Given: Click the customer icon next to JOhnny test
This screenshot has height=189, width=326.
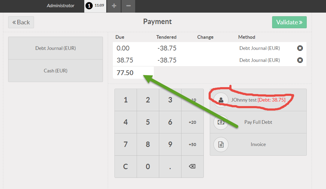Looking at the screenshot, I should pyautogui.click(x=221, y=100).
